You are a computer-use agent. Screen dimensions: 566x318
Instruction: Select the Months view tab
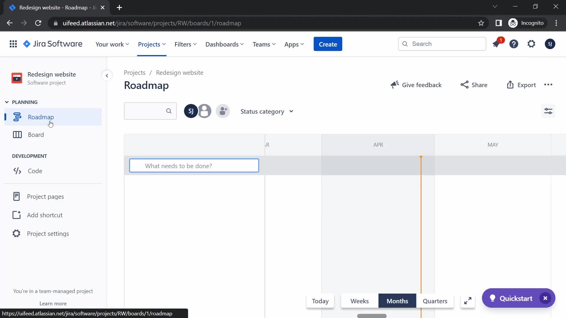pos(397,301)
